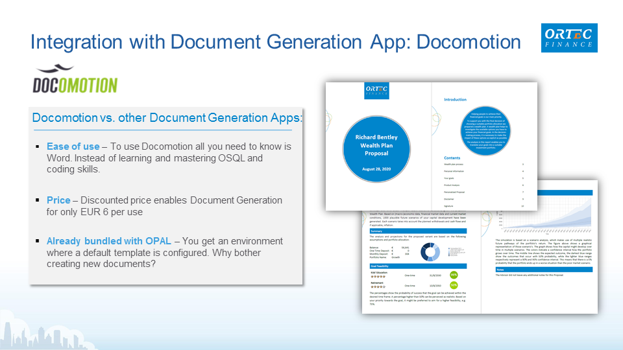
Task: Click 'Already bundled with OPAL' bold text
Action: click(109, 241)
